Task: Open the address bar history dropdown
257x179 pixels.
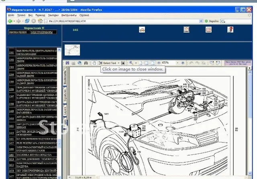Action: tap(201, 21)
